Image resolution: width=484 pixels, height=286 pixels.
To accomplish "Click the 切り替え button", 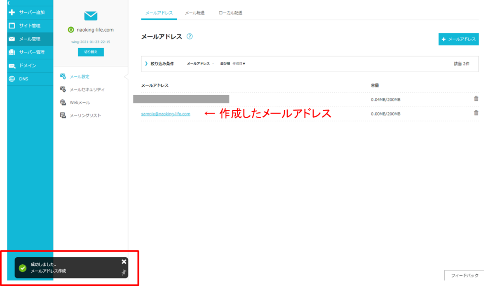I will [91, 52].
